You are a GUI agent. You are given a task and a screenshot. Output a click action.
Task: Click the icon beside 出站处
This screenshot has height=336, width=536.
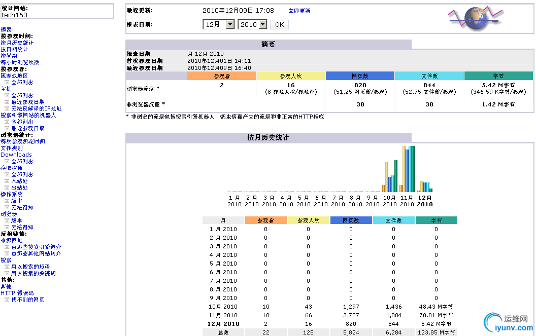(x=7, y=188)
